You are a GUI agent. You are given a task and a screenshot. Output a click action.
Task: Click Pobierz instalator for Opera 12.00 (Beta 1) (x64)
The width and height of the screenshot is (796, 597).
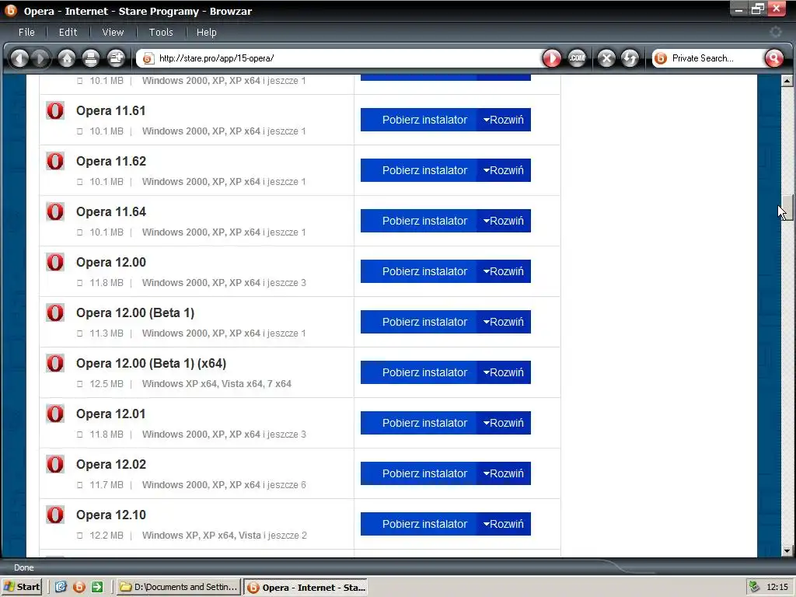pyautogui.click(x=419, y=372)
